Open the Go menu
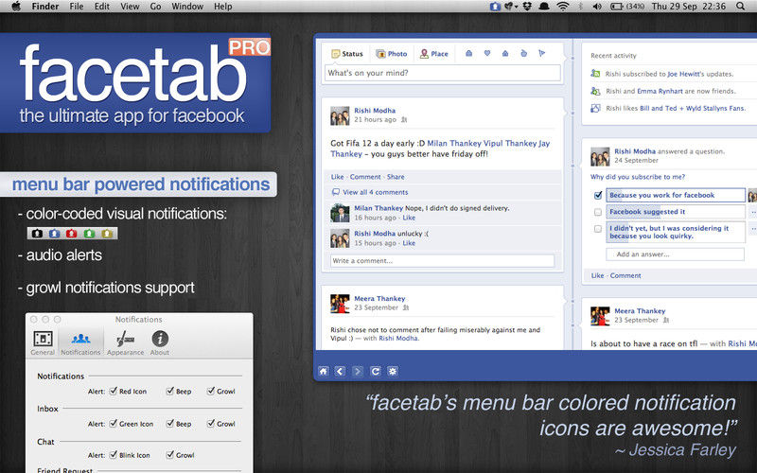This screenshot has height=473, width=757. (155, 7)
